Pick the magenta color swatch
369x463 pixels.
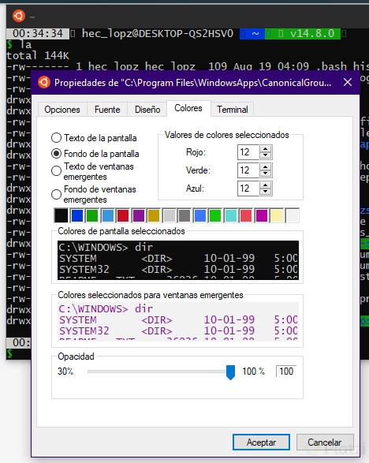coord(262,215)
